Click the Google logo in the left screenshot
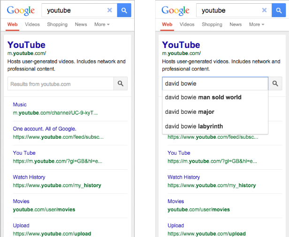This screenshot has width=289, height=237. point(21,10)
